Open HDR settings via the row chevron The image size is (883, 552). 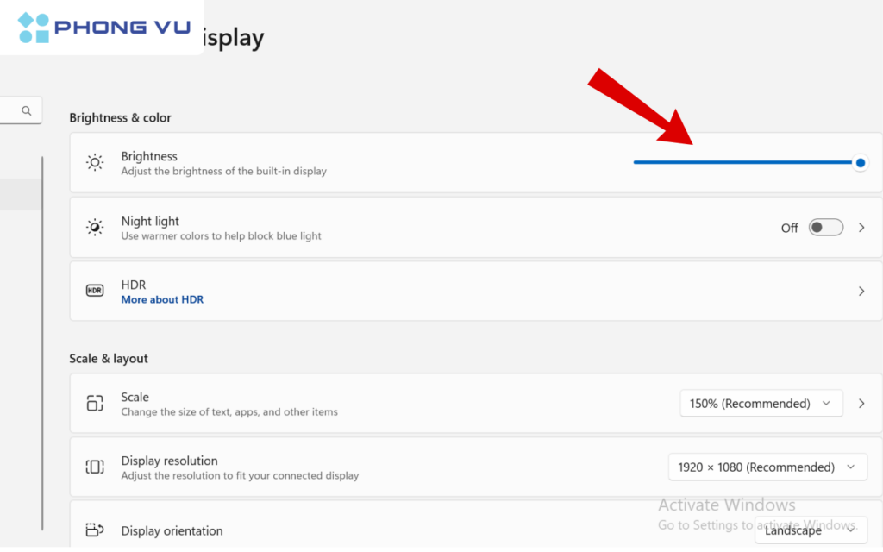pos(861,292)
